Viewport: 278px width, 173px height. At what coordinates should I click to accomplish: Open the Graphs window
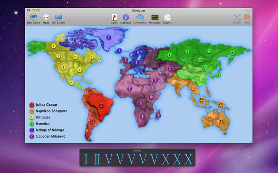click(x=167, y=17)
